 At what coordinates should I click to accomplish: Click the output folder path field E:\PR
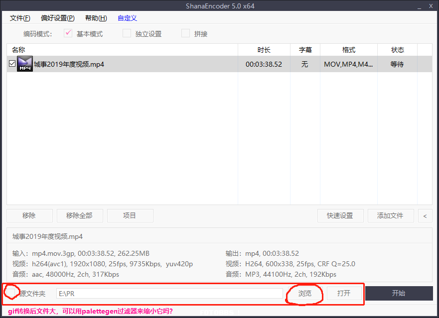[x=169, y=294]
